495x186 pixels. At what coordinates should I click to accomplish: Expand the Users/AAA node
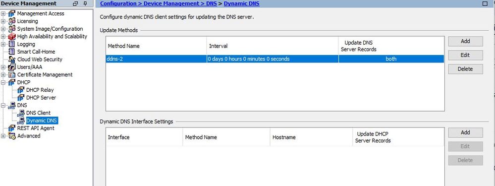(3, 67)
